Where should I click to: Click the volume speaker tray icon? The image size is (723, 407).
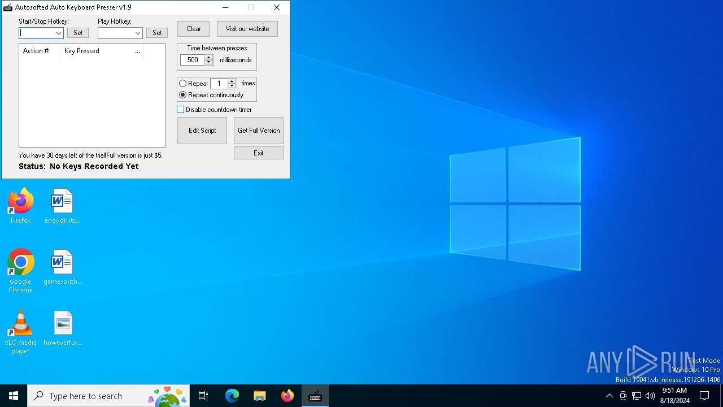point(650,396)
